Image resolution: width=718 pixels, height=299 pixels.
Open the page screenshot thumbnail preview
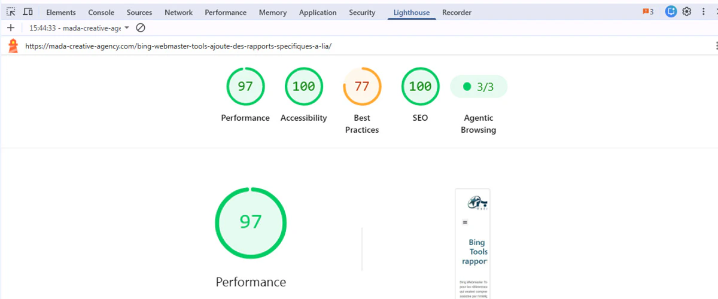(x=473, y=244)
